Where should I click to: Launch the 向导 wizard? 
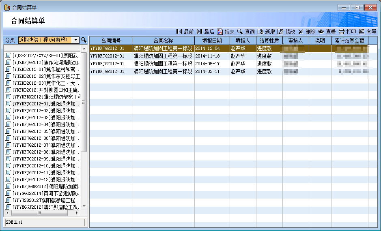(368, 32)
